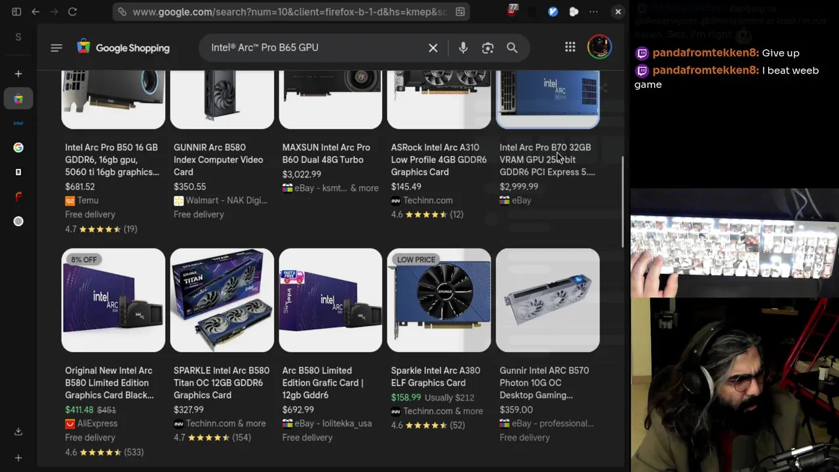Click Twitch badge beside I beat weeb message
The height and width of the screenshot is (472, 839).
(x=642, y=71)
